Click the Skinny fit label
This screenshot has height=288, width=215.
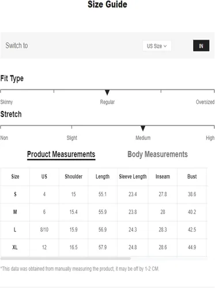click(x=6, y=102)
